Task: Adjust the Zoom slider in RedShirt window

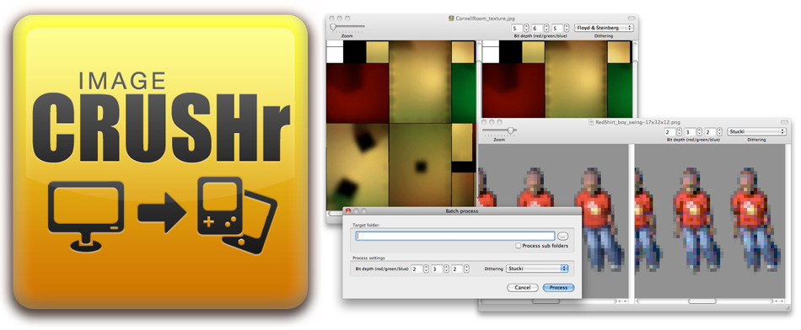Action: (499, 130)
